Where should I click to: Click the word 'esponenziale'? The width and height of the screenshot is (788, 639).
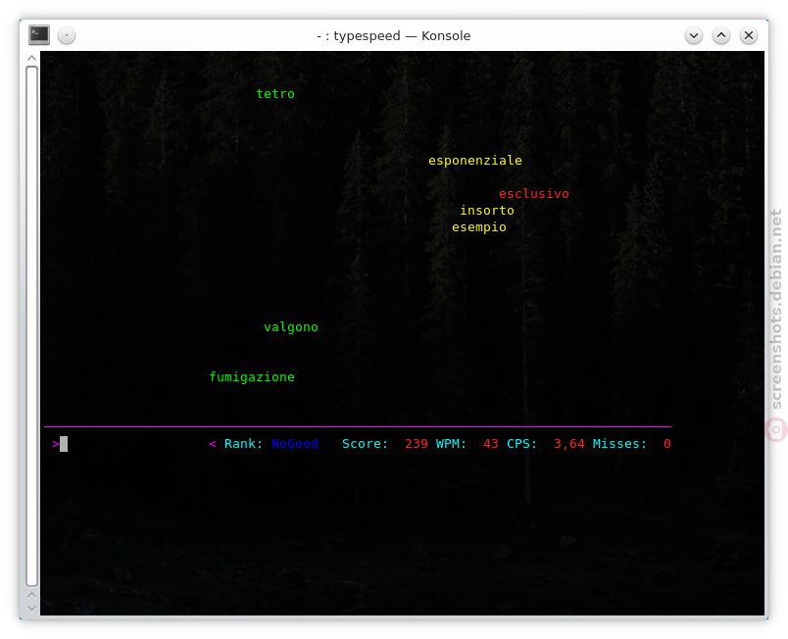(x=475, y=161)
